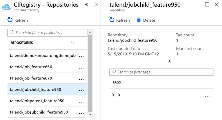This screenshot has height=120, width=222.
Task: Open ellipsis menu for talend/jobparent_feature950
Action: point(81,101)
